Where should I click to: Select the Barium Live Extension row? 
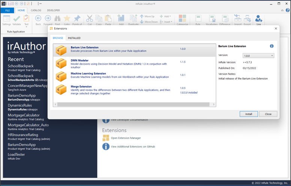point(134,50)
